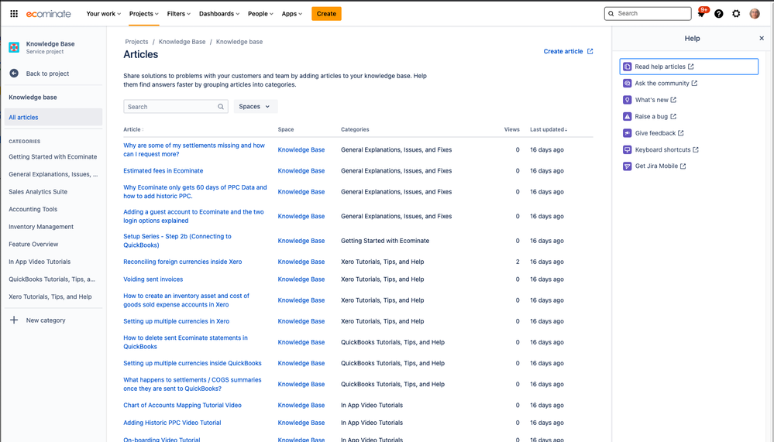Click external link icon beside Create article
The height and width of the screenshot is (442, 774).
[590, 51]
